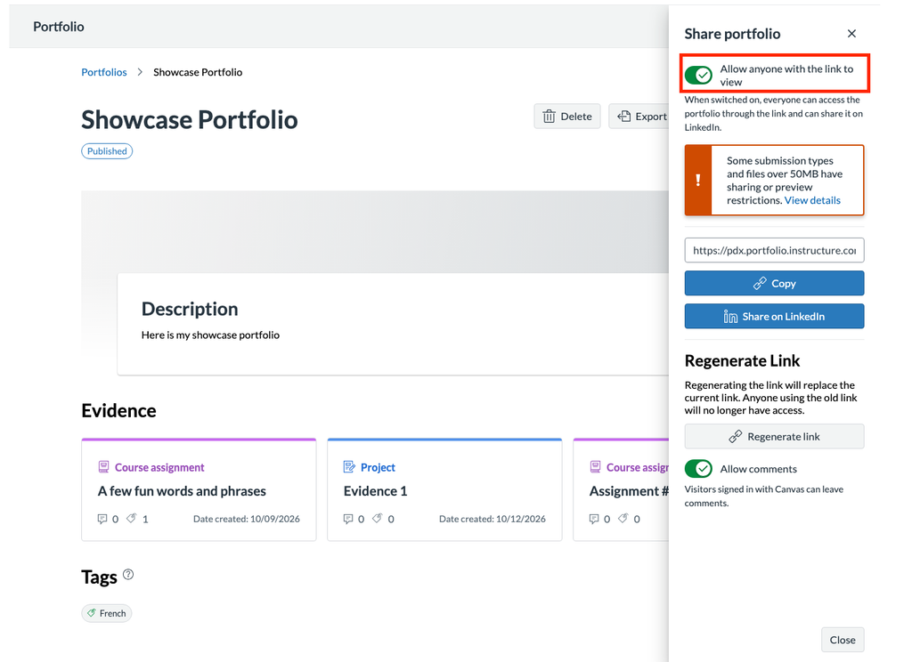Click the Description heading

point(190,309)
